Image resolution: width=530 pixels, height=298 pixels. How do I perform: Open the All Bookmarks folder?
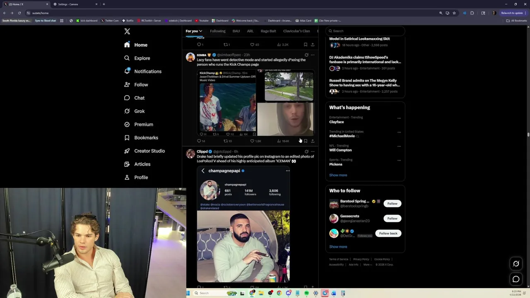pos(517,21)
